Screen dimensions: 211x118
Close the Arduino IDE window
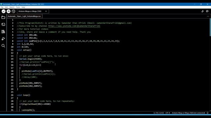(x=207, y=4)
